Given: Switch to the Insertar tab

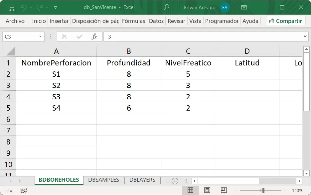Looking at the screenshot, I should tap(59, 21).
